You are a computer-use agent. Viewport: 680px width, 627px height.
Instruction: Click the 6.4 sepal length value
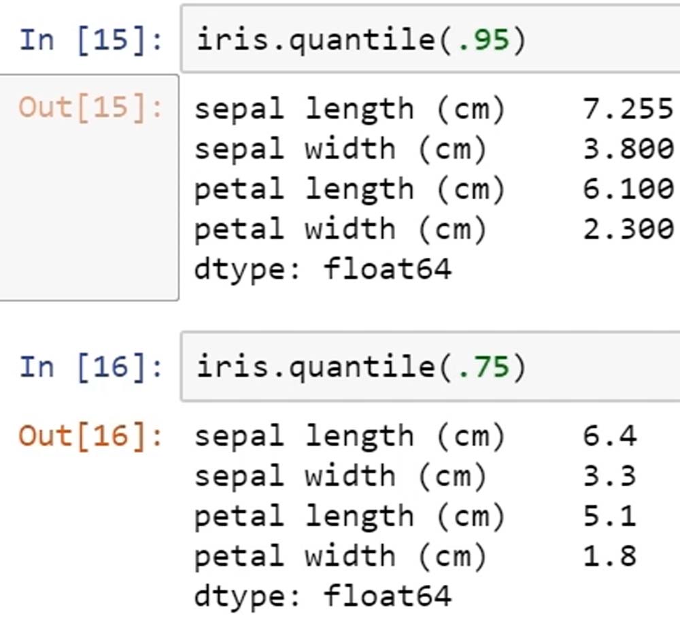point(609,436)
